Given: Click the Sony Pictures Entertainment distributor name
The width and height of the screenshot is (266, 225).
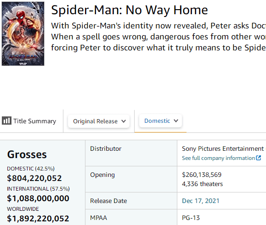Looking at the screenshot, I should click(x=223, y=148).
